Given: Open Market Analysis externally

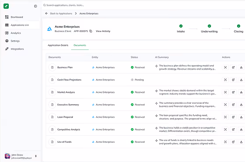Looking at the screenshot, I should pos(233,92).
